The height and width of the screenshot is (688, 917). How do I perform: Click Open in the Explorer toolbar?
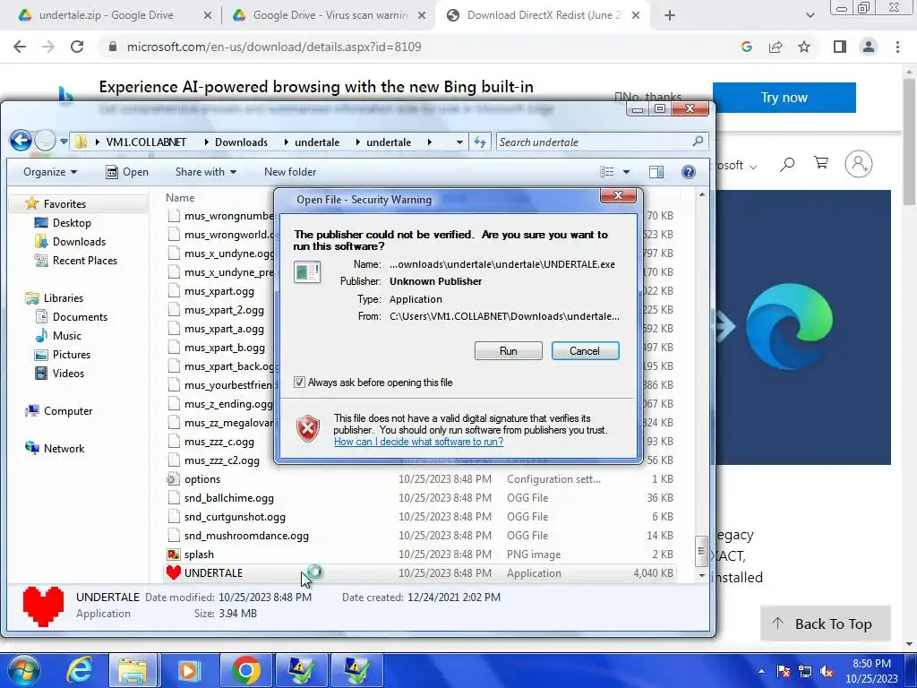[x=127, y=172]
